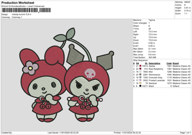The width and height of the screenshot is (192, 135).
Task: Click the 'St.' column header
Action: pos(146,63)
